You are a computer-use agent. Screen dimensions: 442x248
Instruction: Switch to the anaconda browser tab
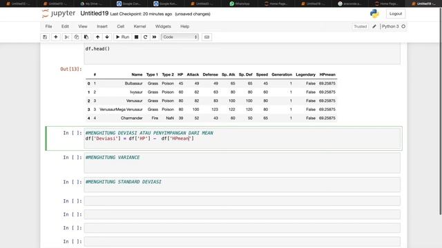(x=349, y=3)
